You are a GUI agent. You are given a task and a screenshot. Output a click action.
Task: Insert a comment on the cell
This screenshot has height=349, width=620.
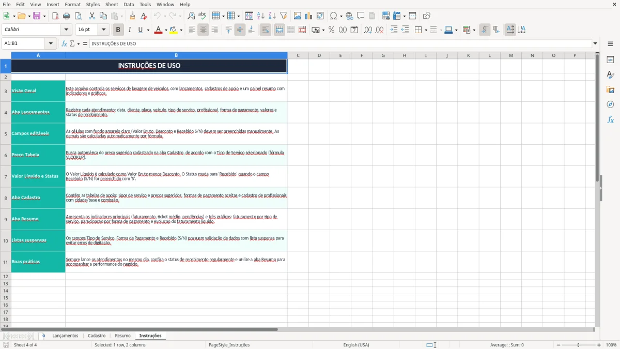point(361,16)
